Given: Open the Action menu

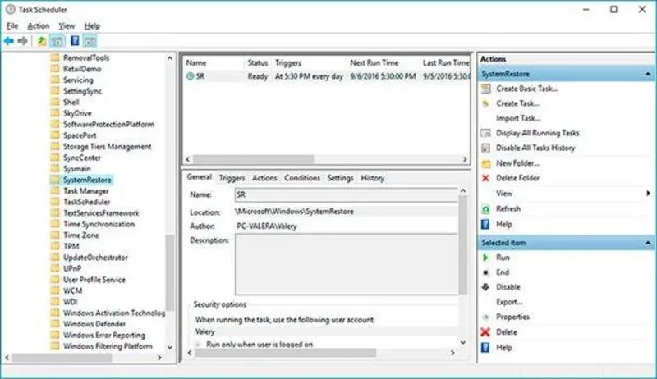Looking at the screenshot, I should [38, 26].
